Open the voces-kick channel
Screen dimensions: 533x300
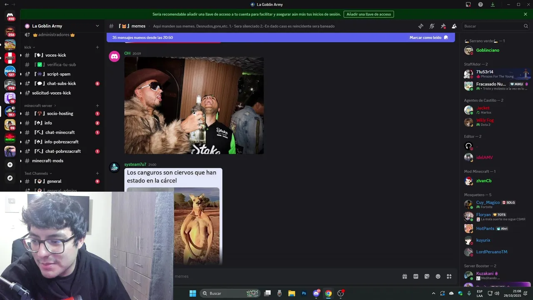pos(62,55)
